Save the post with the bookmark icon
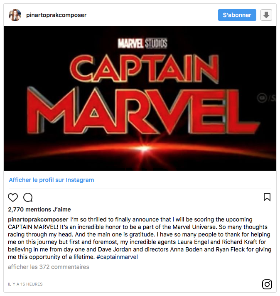This screenshot has height=296, width=280. (267, 197)
